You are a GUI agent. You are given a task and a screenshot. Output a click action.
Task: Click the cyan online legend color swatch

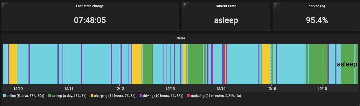point(4,96)
